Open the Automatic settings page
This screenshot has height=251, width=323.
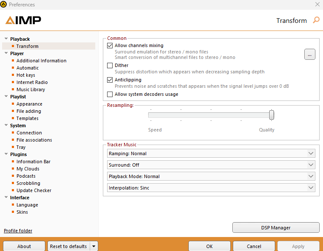tap(28, 68)
